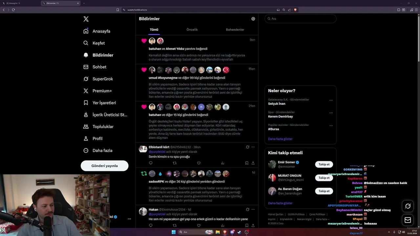Screen dimensions: 420x236
Task: Reply to Elbistanli kürt's post
Action: [x=151, y=163]
